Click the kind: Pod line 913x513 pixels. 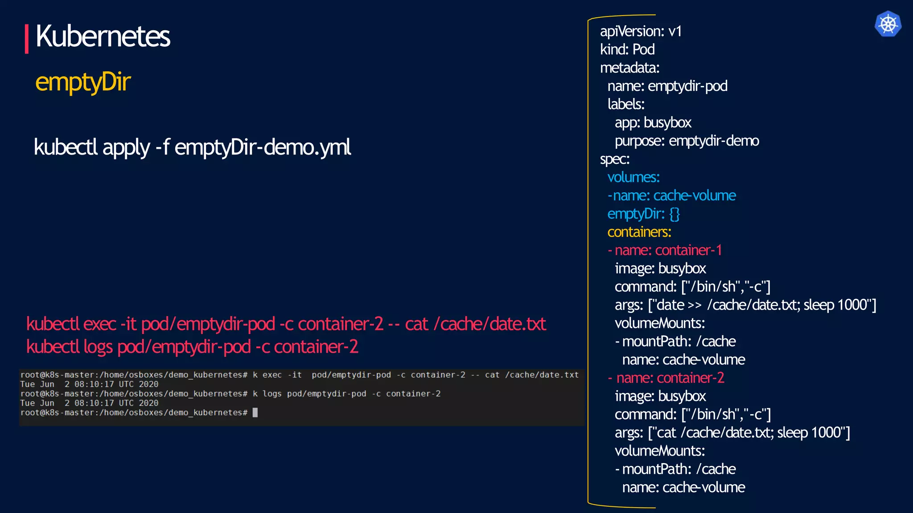tap(627, 49)
